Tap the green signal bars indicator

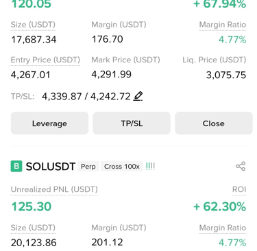(x=150, y=166)
